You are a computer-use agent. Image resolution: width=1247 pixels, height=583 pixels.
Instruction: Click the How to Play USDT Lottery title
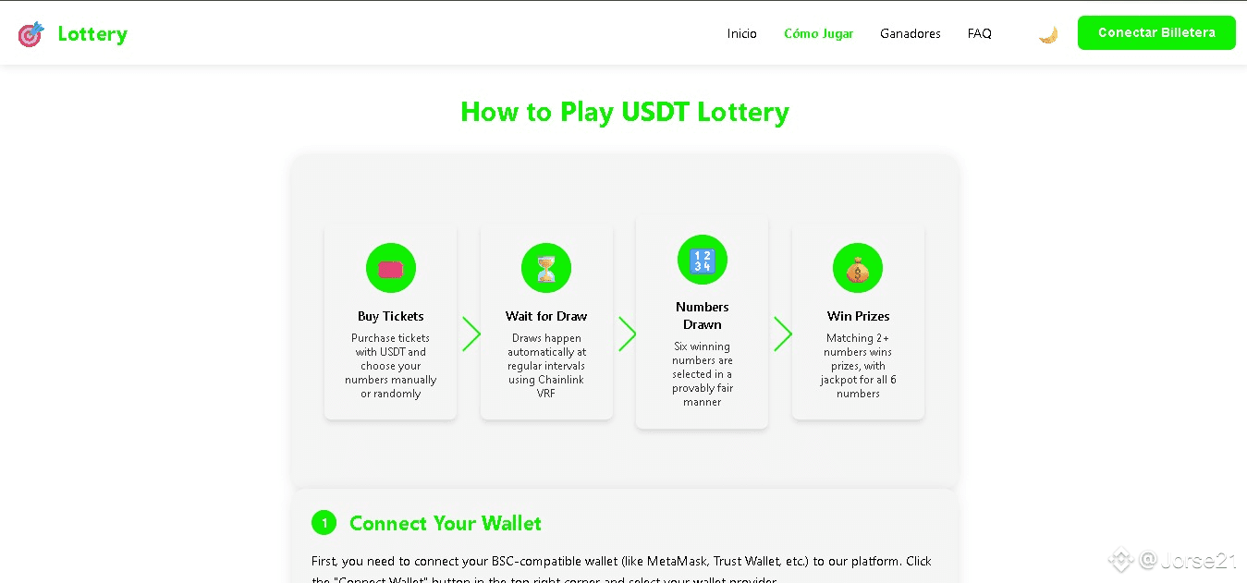[x=625, y=112]
